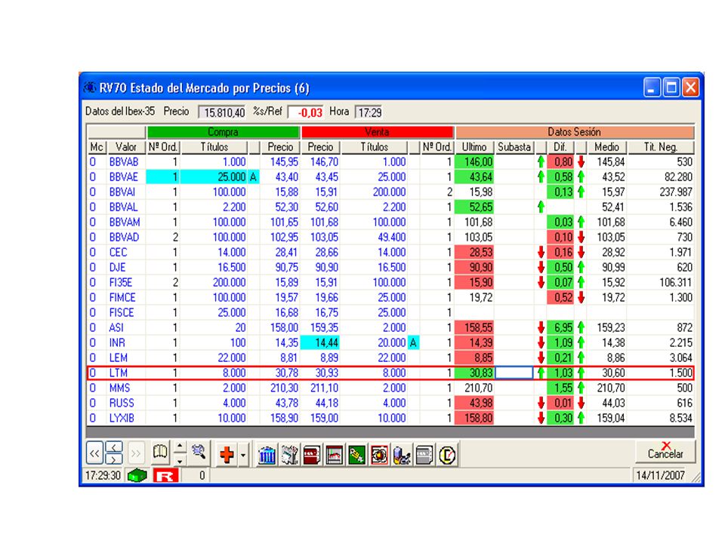Click the green box status icon
This screenshot has width=725, height=543.
pos(137,475)
